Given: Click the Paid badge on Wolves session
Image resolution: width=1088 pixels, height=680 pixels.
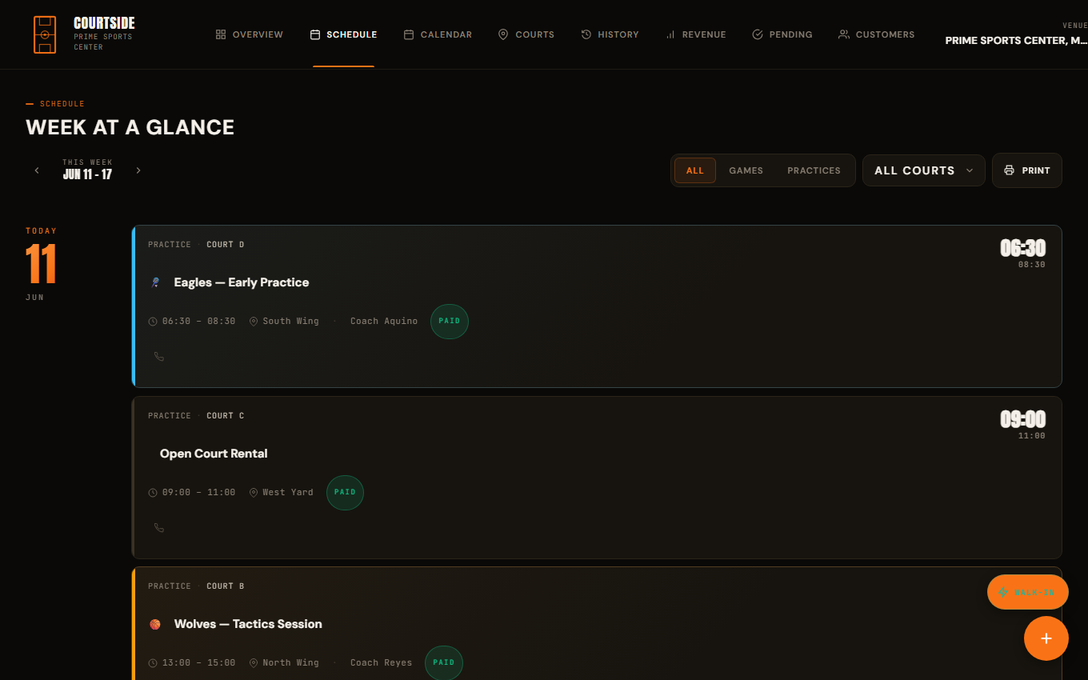Looking at the screenshot, I should [444, 663].
